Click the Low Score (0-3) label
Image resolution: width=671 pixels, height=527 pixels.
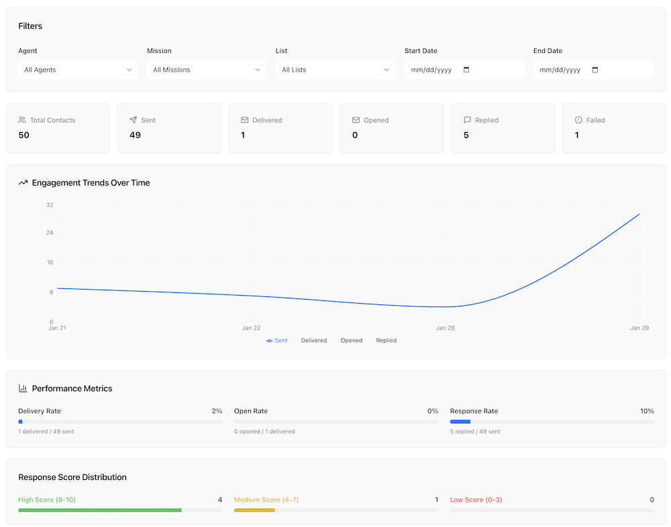[476, 500]
